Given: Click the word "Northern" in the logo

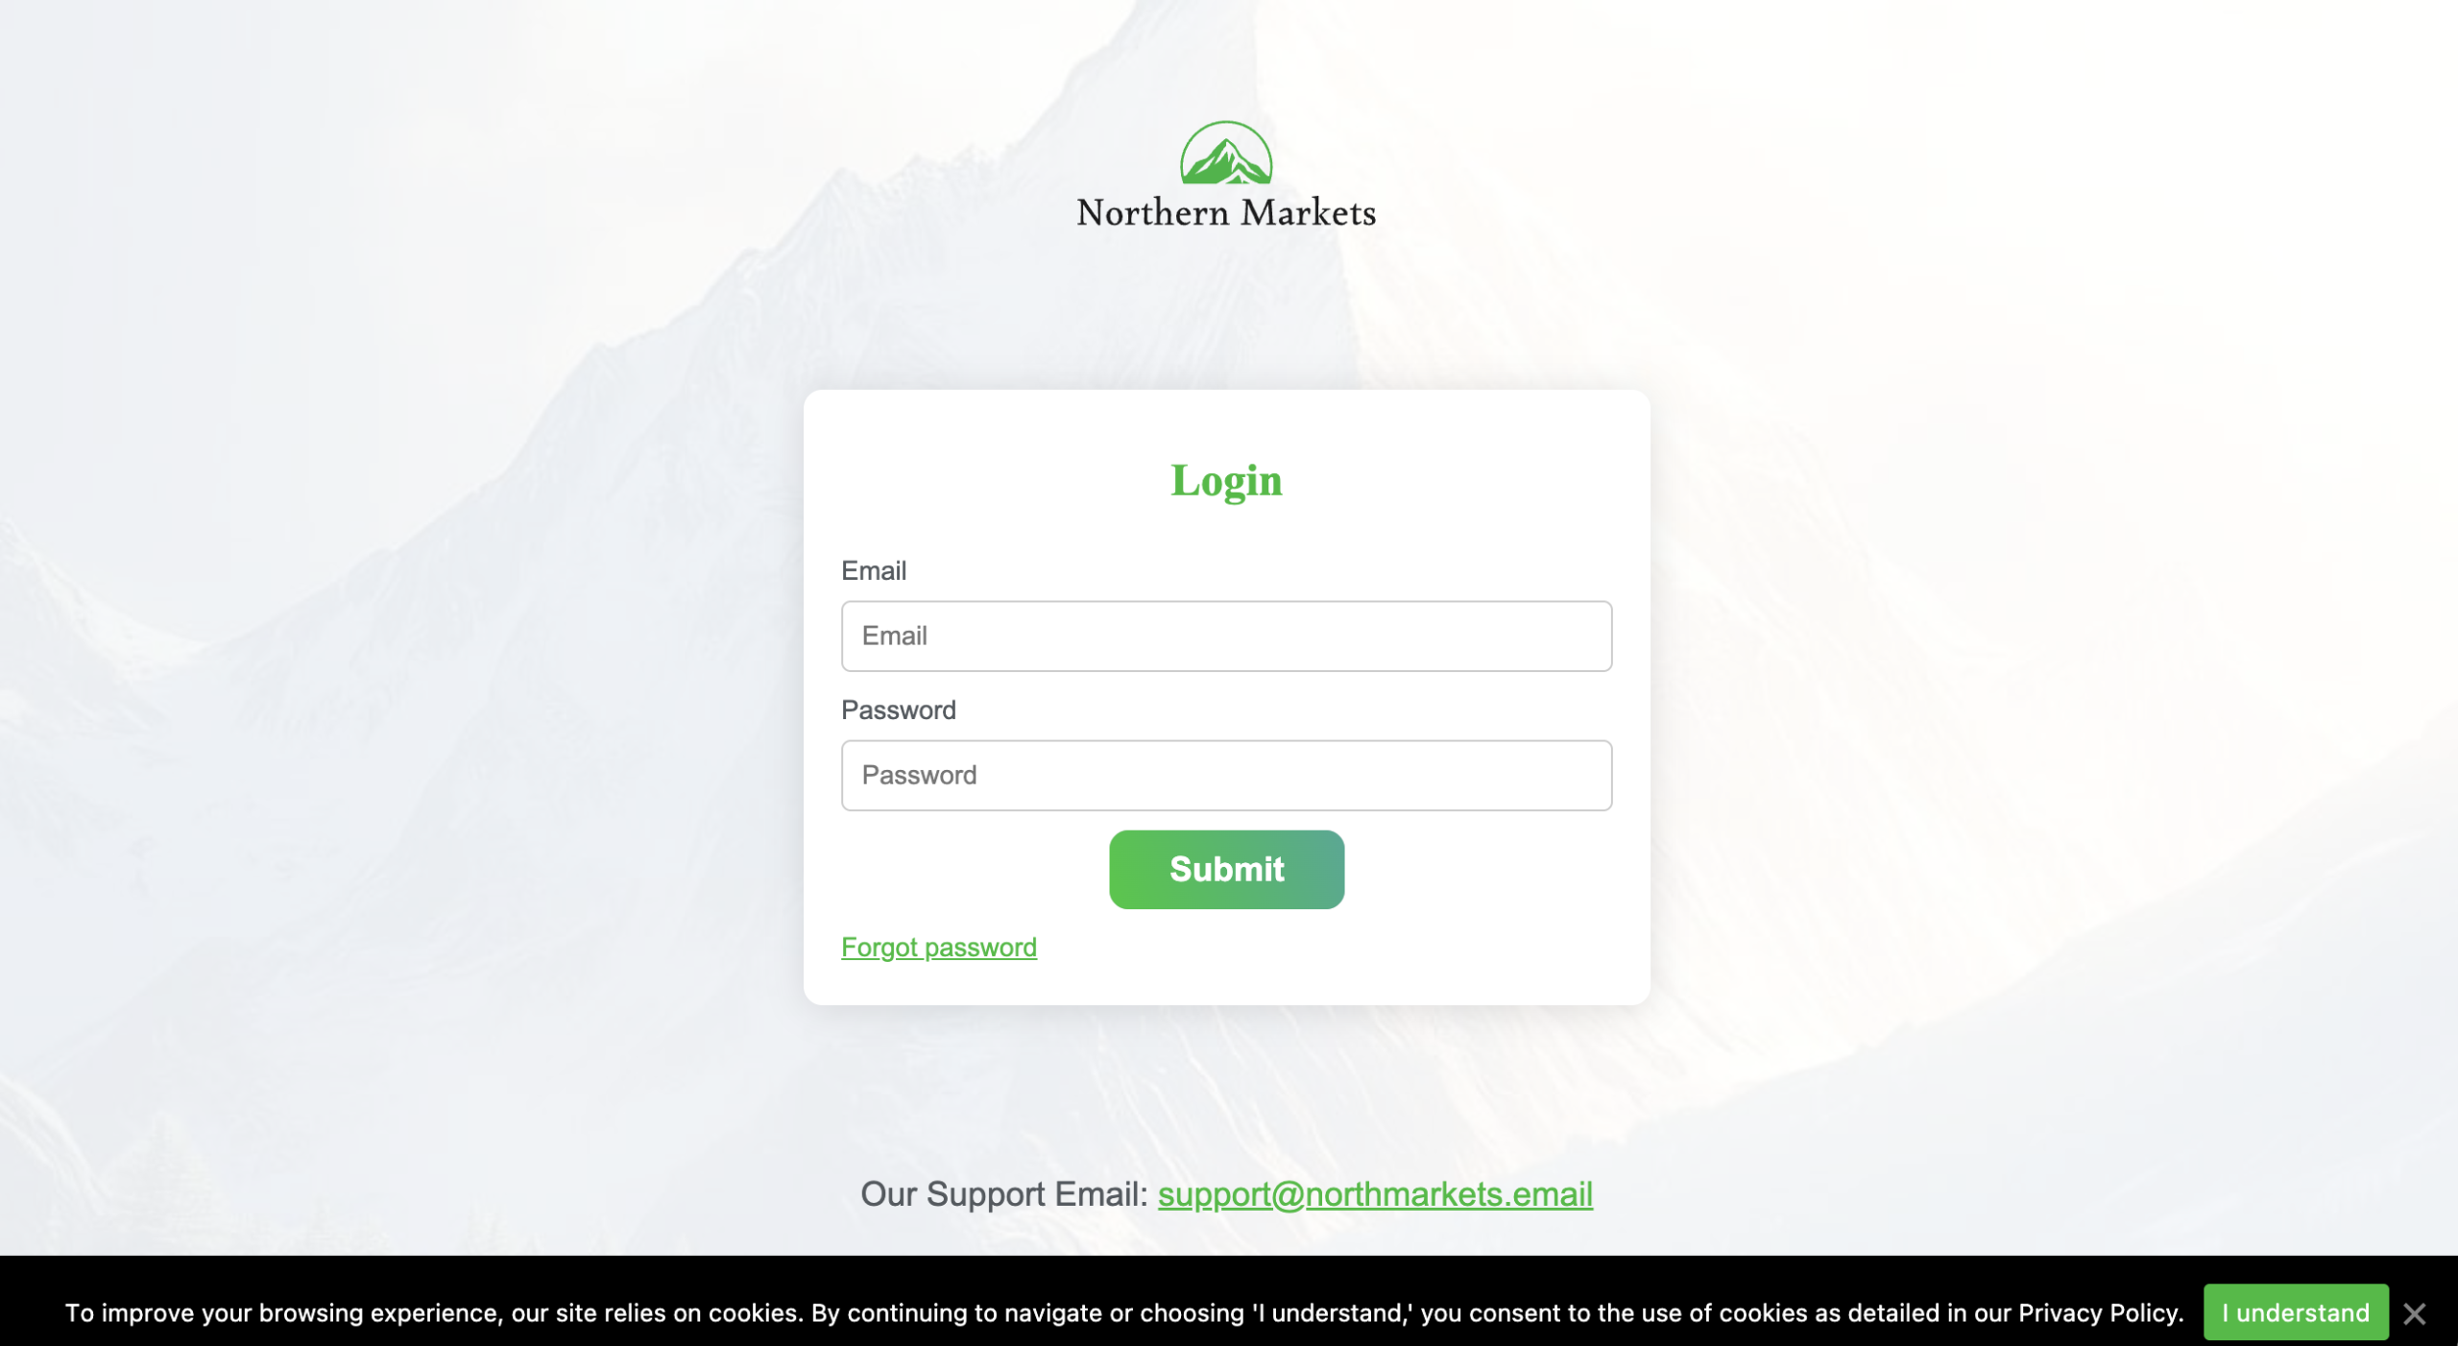Looking at the screenshot, I should pos(1153,212).
